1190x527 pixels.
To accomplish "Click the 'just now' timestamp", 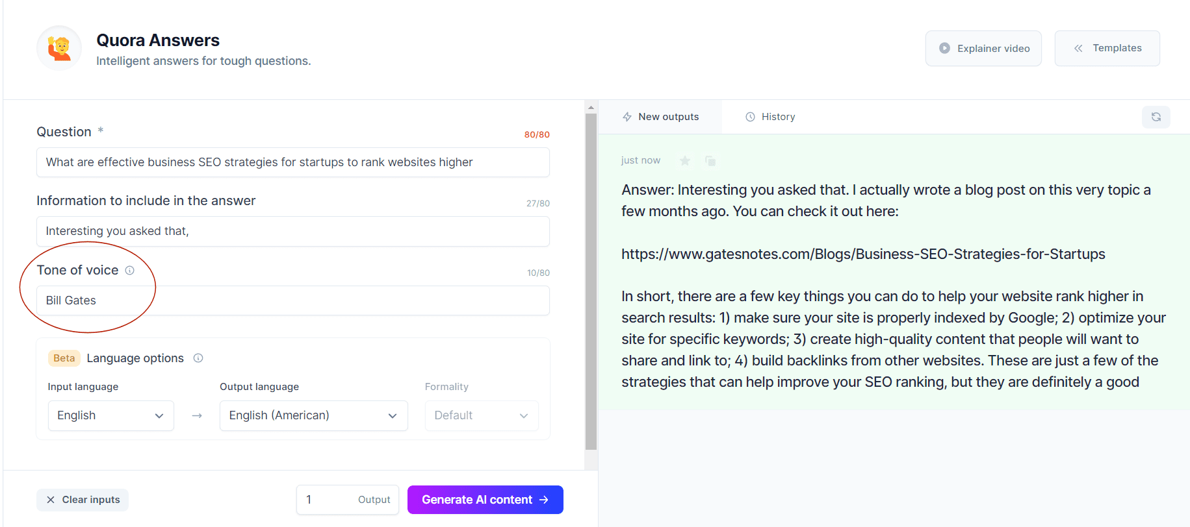I will click(640, 160).
